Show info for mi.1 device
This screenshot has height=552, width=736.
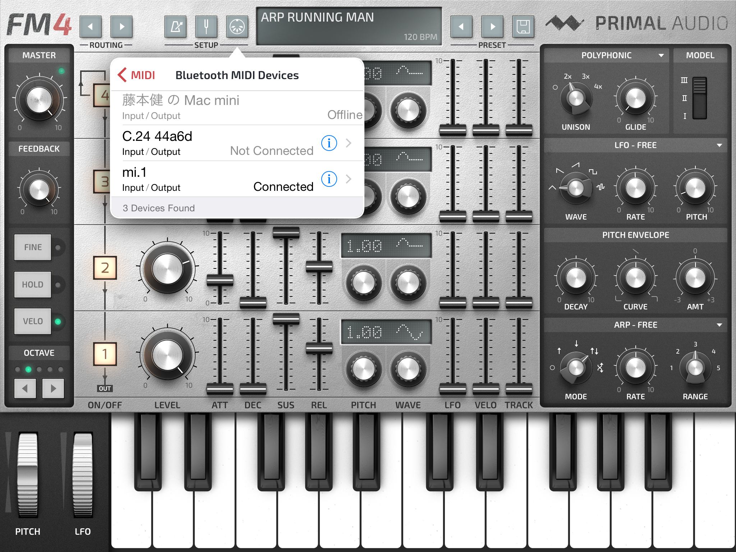329,179
